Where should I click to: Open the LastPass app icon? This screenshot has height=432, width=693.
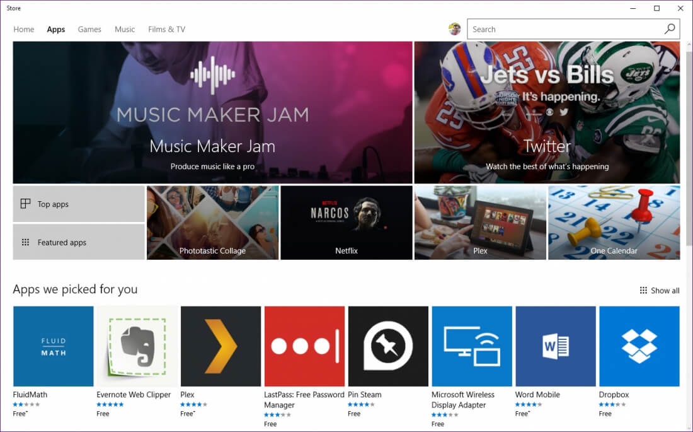coord(304,346)
